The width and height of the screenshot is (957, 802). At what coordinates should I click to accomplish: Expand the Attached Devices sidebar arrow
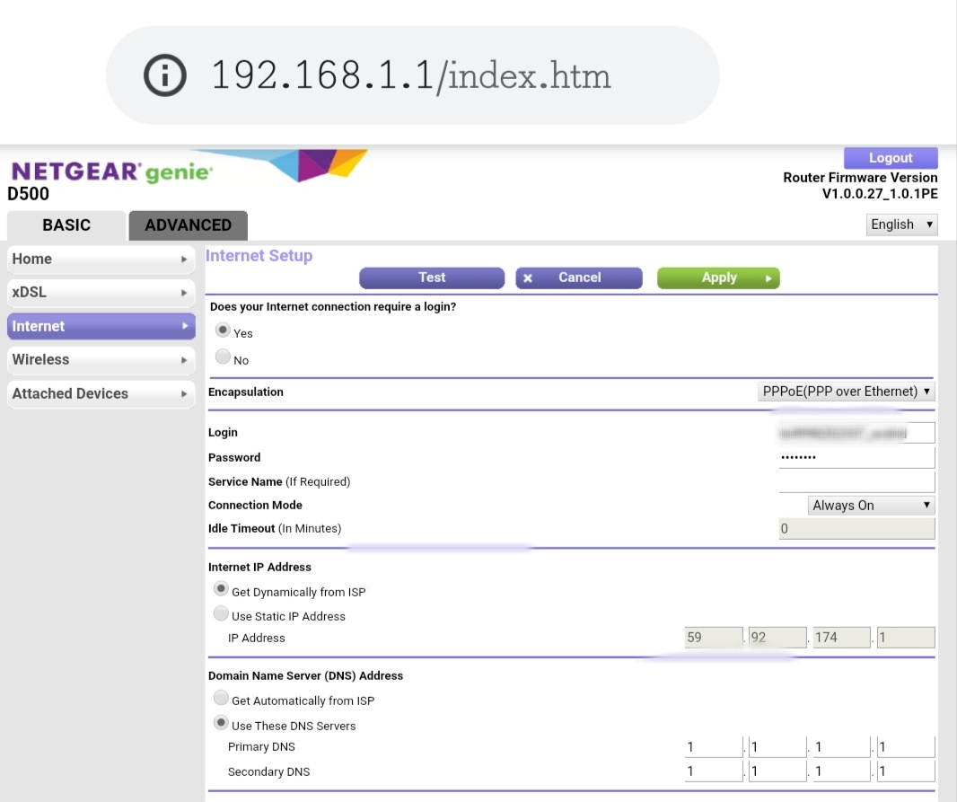click(x=186, y=393)
